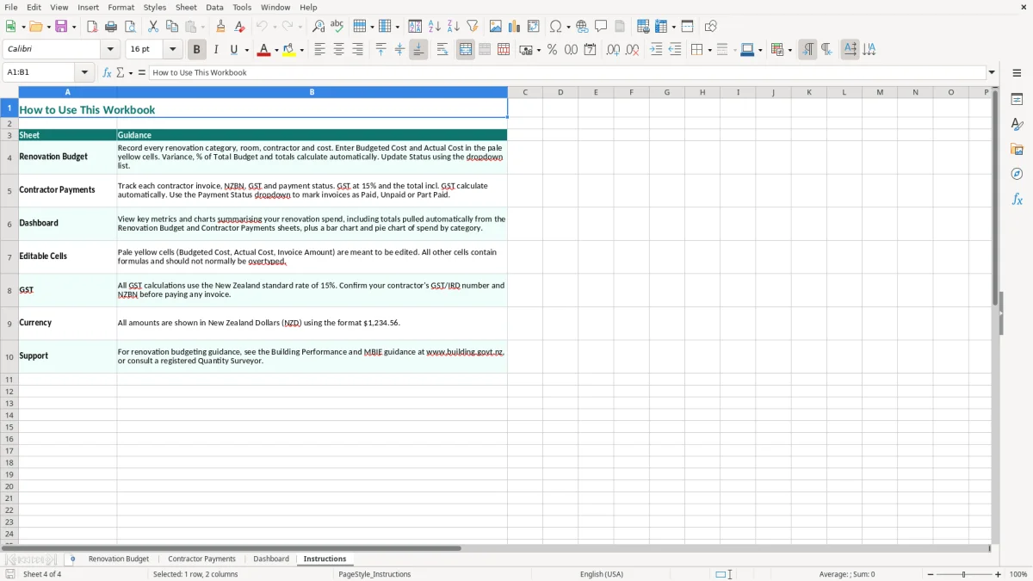Open the Font Size dropdown list
1033x581 pixels.
pyautogui.click(x=172, y=50)
